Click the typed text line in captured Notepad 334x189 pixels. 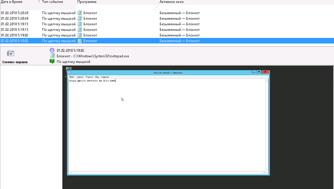tap(92, 81)
